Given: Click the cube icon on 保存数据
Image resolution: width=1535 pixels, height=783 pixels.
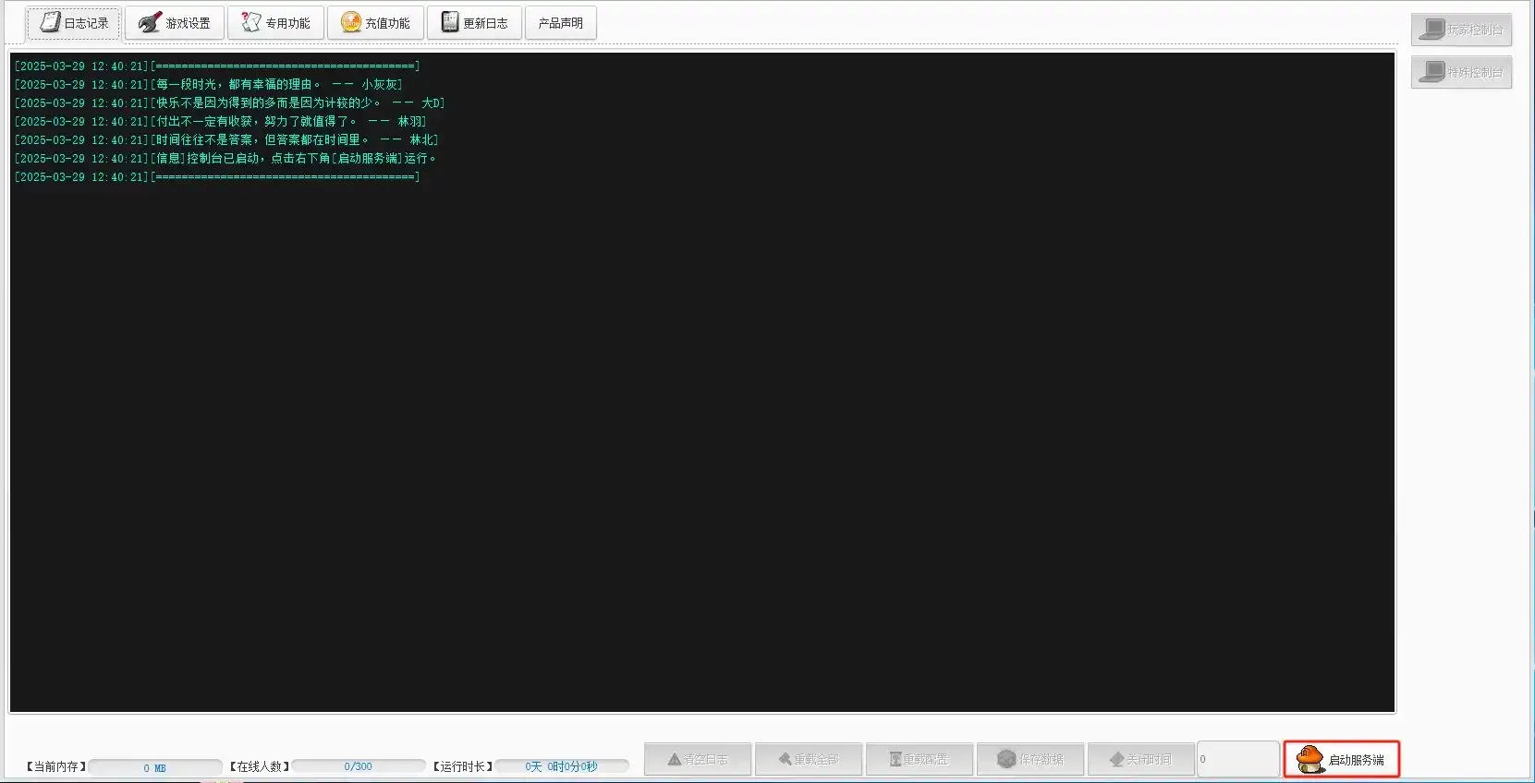Looking at the screenshot, I should (1006, 759).
